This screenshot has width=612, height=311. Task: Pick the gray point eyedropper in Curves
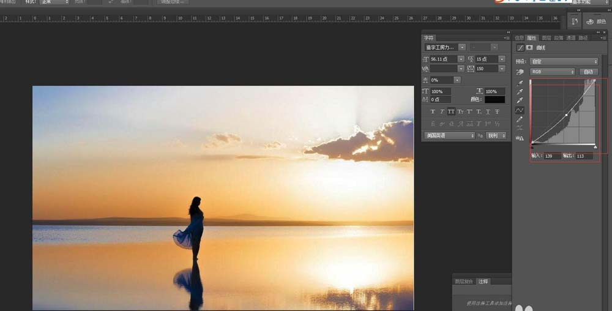click(520, 92)
